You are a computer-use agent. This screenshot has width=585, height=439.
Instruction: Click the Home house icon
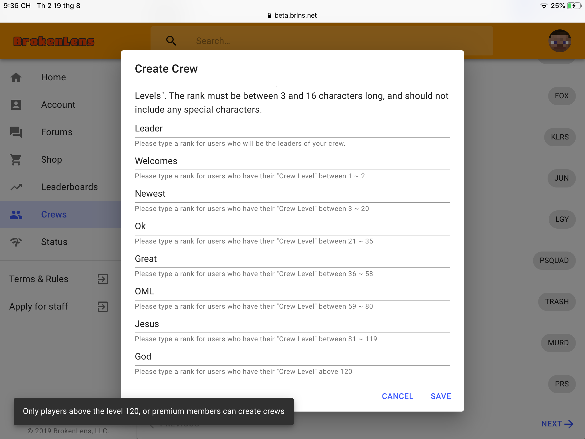(16, 77)
